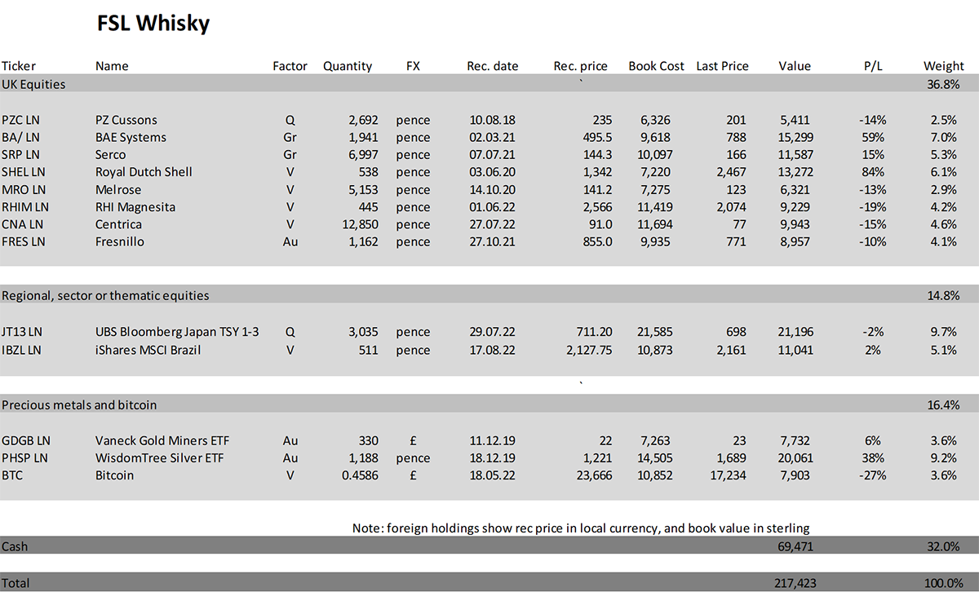Select ticker BA/ LN

(21, 137)
